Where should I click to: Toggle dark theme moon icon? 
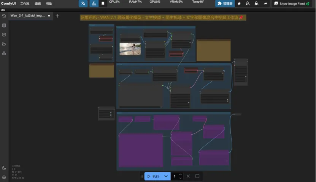pyautogui.click(x=4, y=168)
